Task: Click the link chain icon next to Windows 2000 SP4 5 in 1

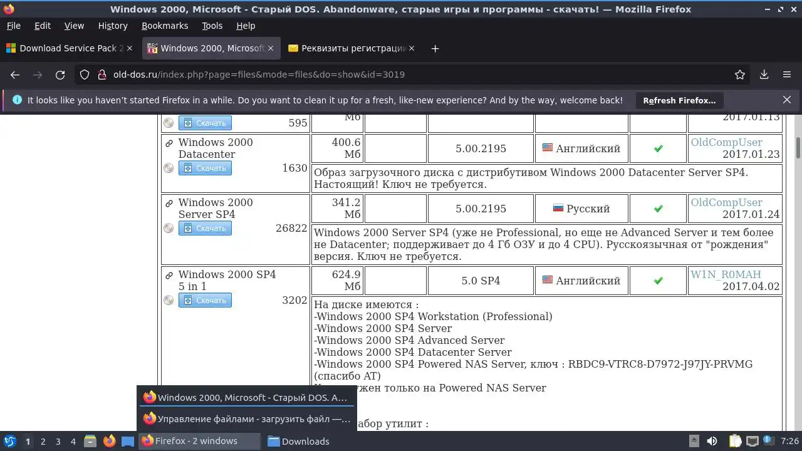Action: [169, 275]
